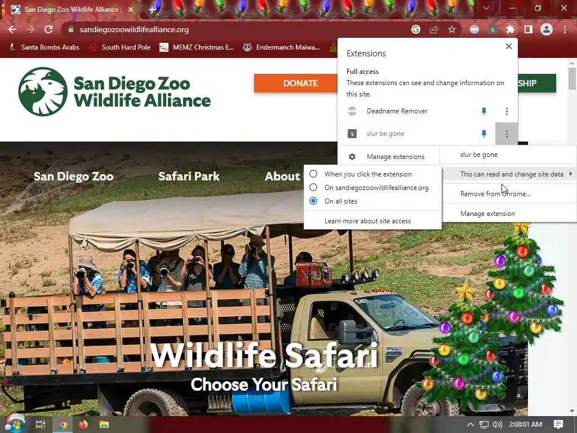Viewport: 577px width, 433px height.
Task: Open the 'About' nav item
Action: (x=282, y=176)
